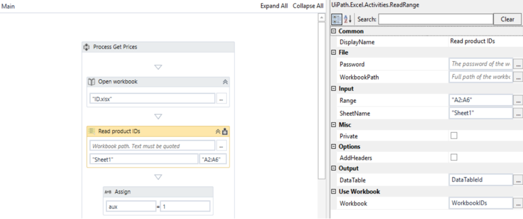
Task: Click the Assign activity icon
Action: coord(108,192)
